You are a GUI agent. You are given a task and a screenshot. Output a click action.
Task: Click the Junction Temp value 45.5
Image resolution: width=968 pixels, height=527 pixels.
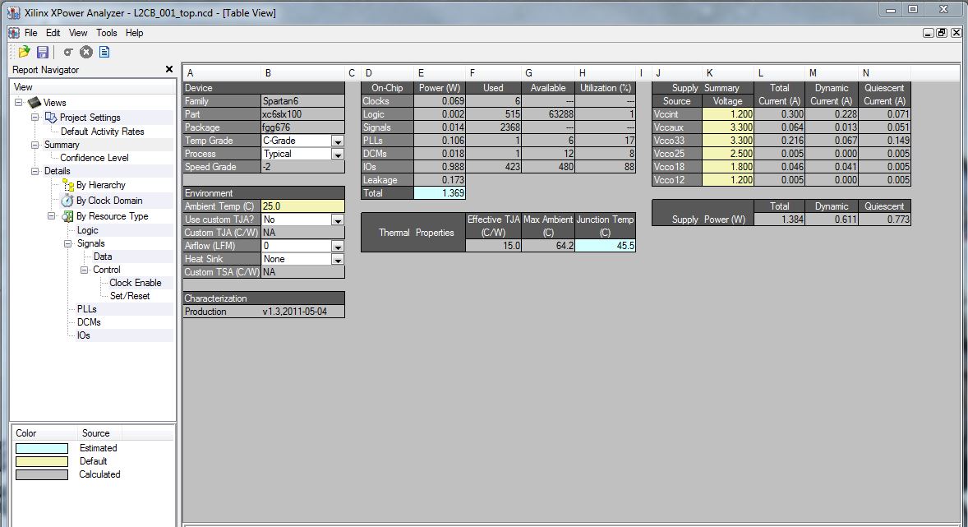click(x=605, y=246)
